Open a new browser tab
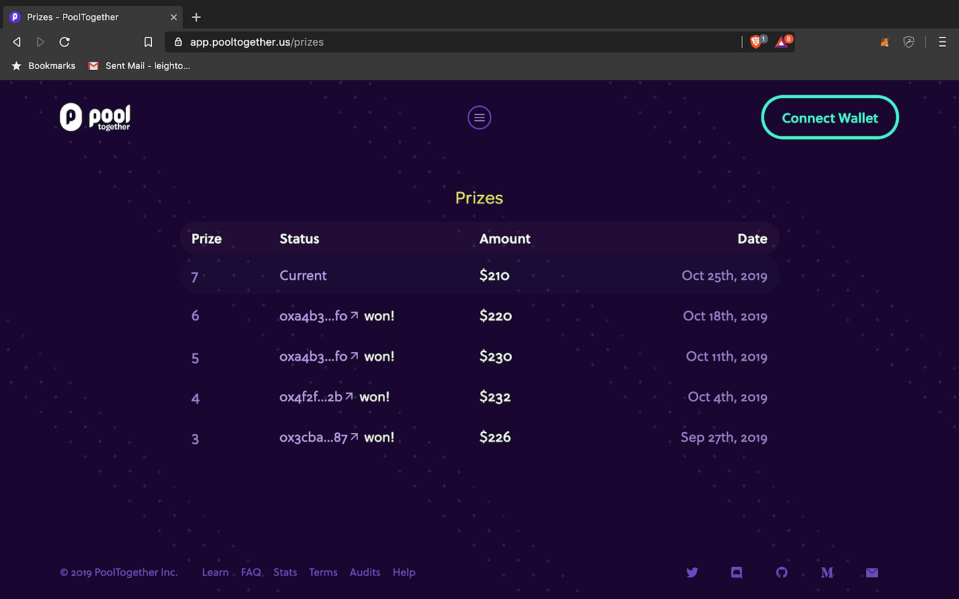Image resolution: width=959 pixels, height=599 pixels. 196,17
